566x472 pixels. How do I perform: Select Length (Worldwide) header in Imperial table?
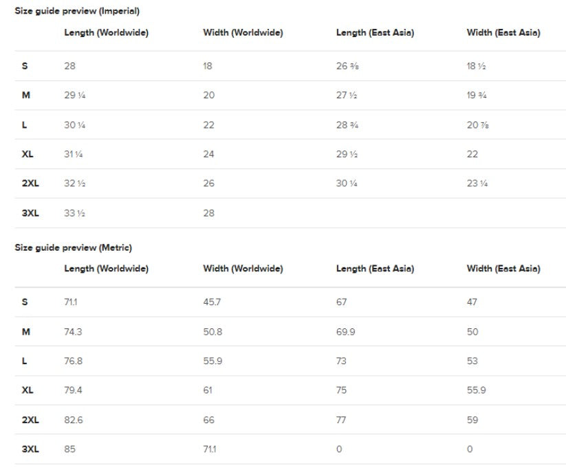(106, 32)
